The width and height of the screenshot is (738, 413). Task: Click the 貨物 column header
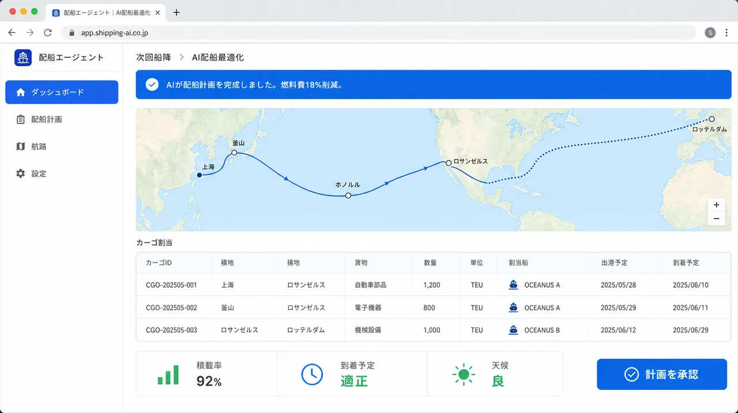pos(361,263)
